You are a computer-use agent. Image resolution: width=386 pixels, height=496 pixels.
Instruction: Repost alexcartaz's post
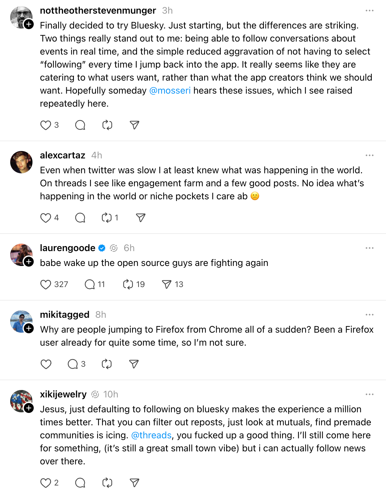[107, 218]
